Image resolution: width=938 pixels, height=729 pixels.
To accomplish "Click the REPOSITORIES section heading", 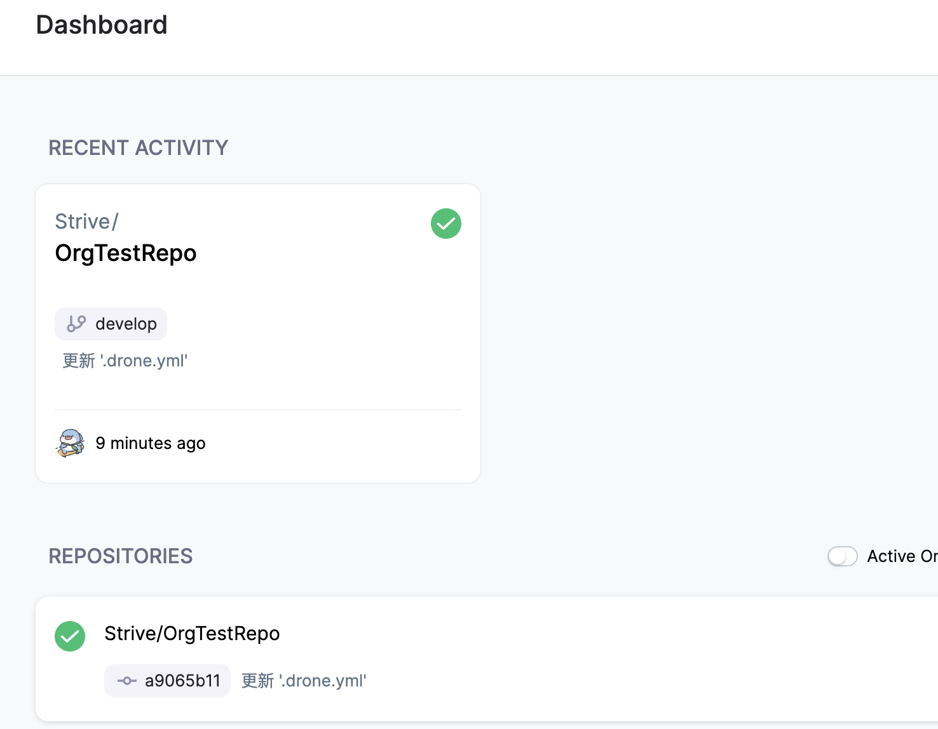I will pos(121,556).
